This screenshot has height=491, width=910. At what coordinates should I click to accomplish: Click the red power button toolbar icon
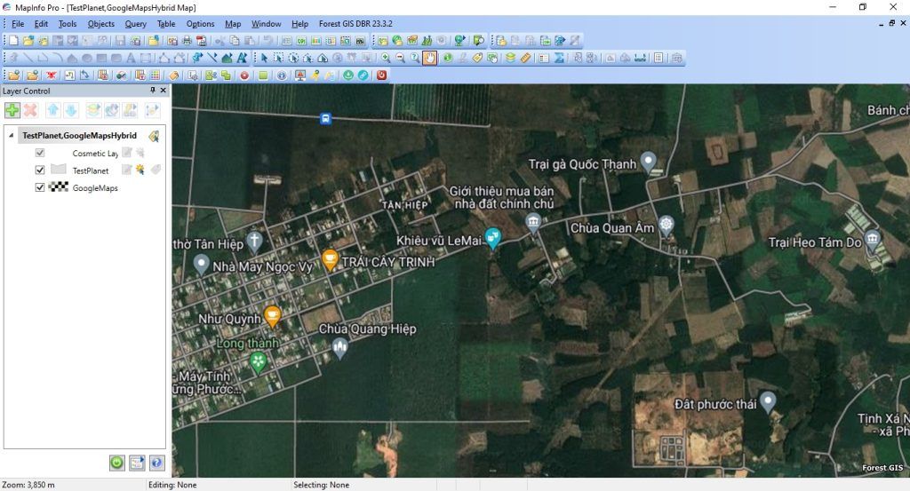[381, 75]
